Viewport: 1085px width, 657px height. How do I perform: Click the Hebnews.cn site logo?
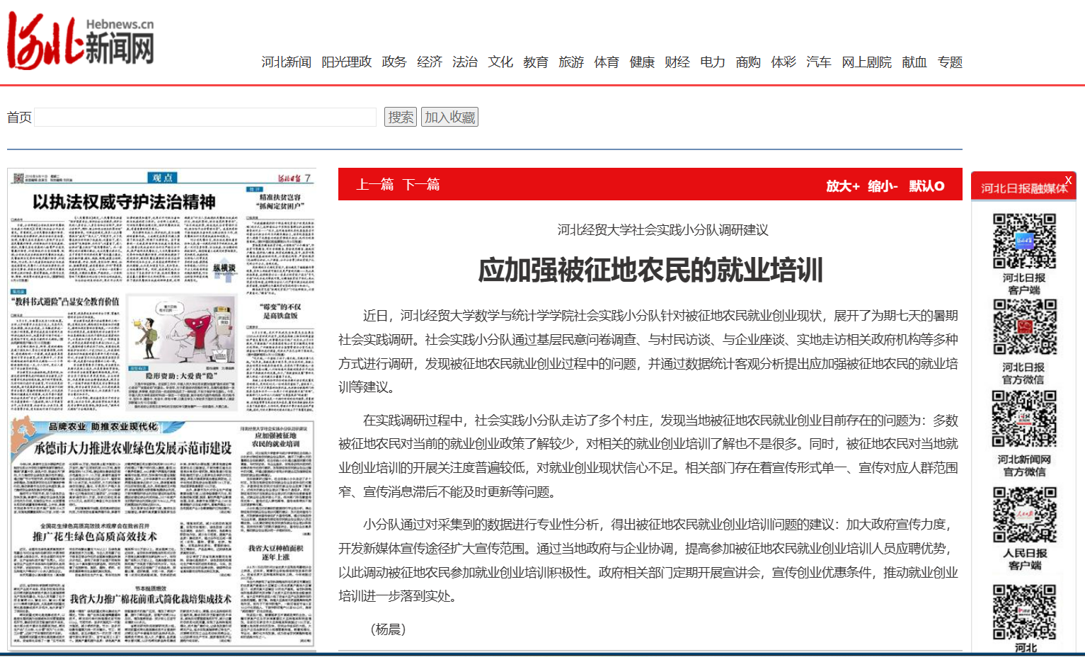coord(81,41)
